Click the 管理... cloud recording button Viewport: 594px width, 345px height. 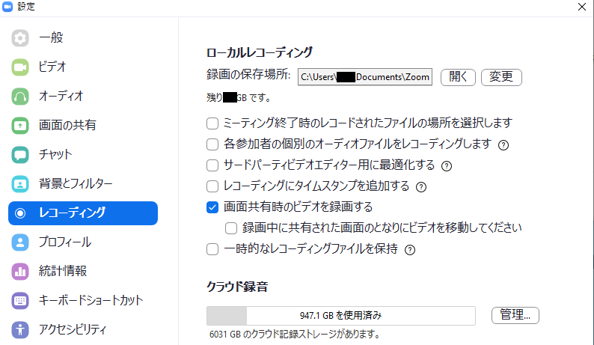point(515,315)
